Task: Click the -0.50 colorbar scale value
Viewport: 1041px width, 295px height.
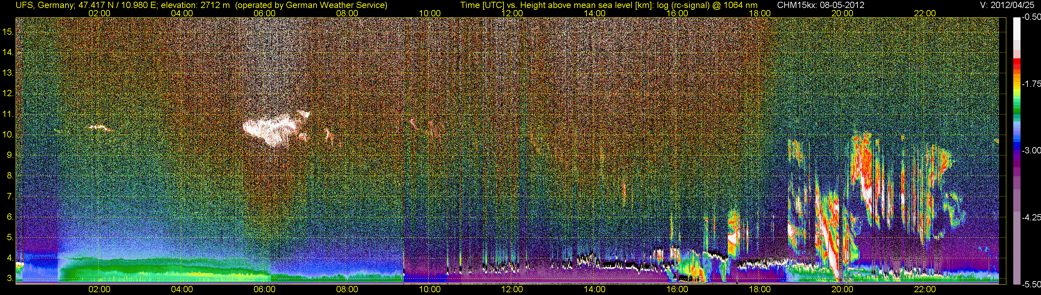Action: point(1031,17)
